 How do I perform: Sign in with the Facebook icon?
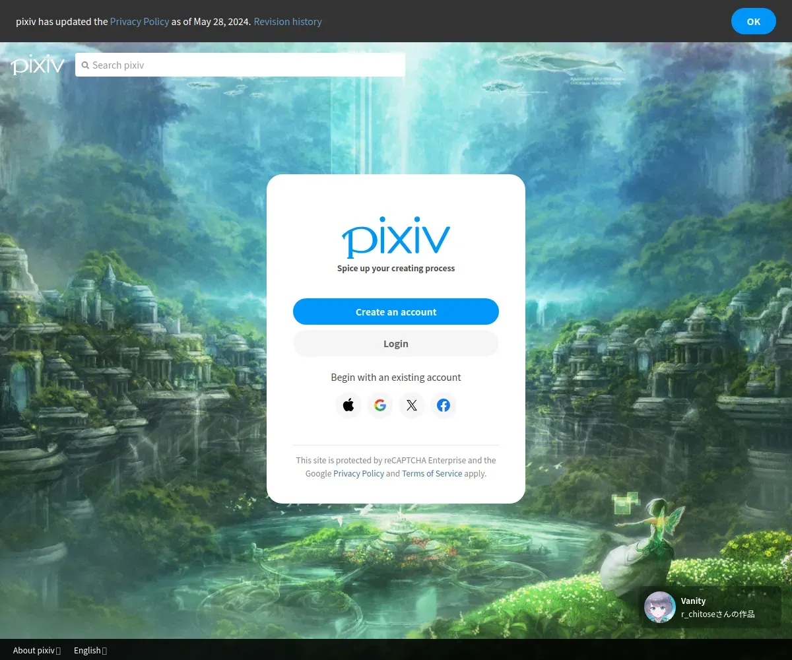(x=444, y=405)
